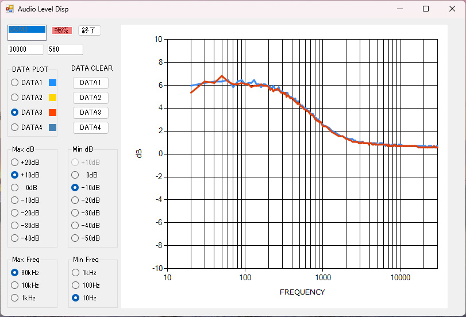Click the steel blue DATA4 color swatch
Viewport: 466px width, 317px height.
click(x=52, y=127)
